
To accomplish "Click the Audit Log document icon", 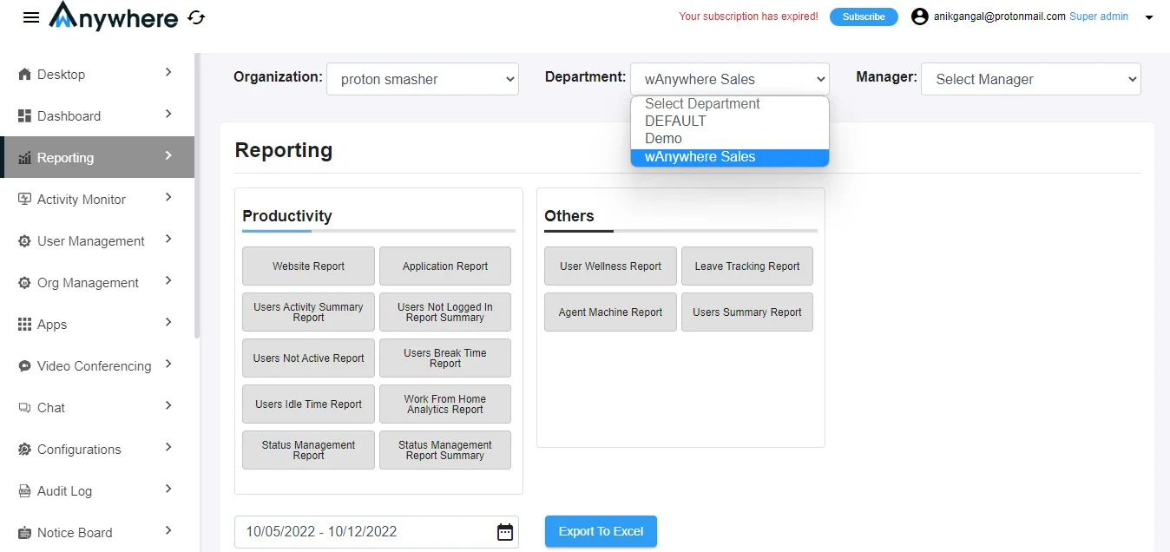I will [x=24, y=491].
